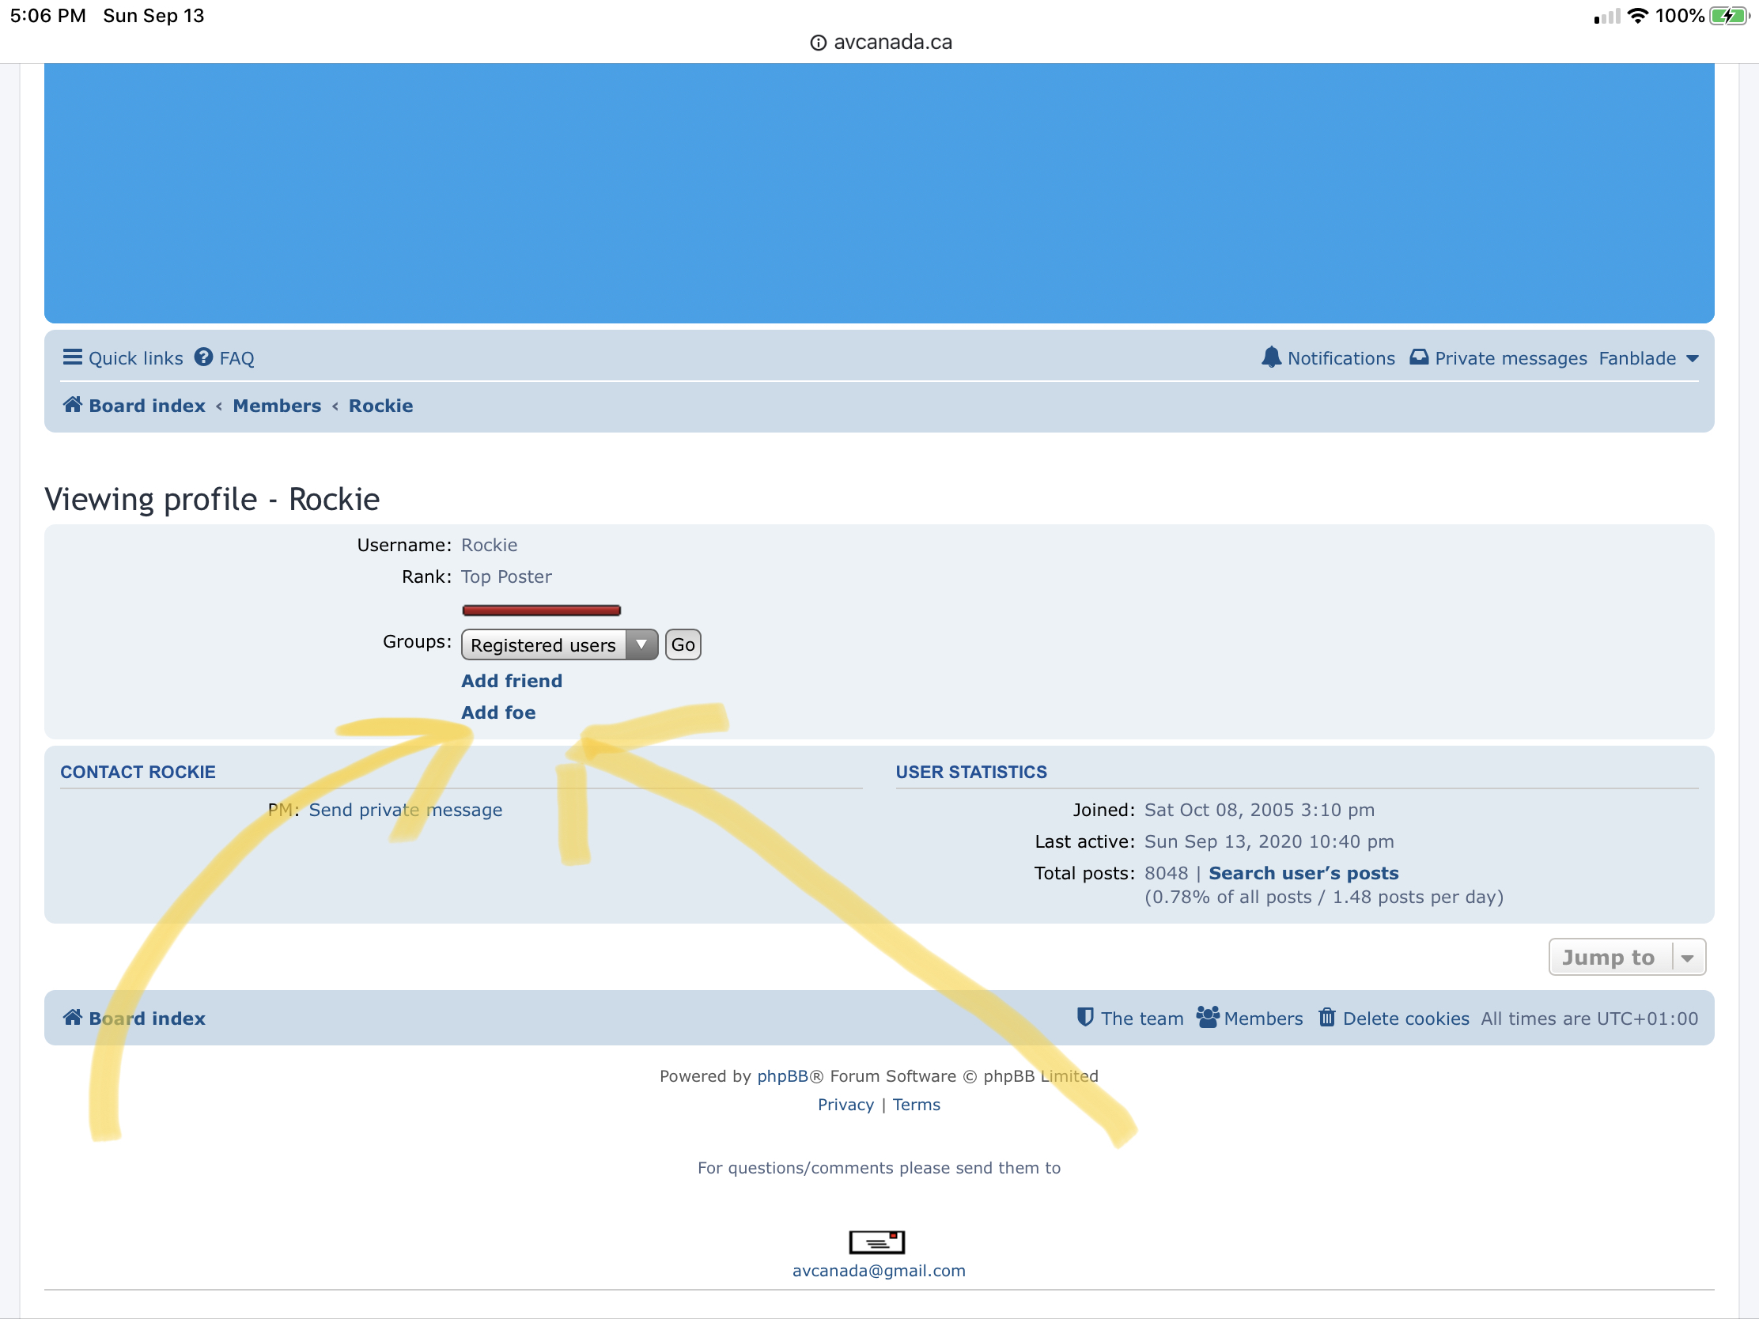Click the Private messages inbox icon
This screenshot has height=1319, width=1759.
tap(1419, 357)
